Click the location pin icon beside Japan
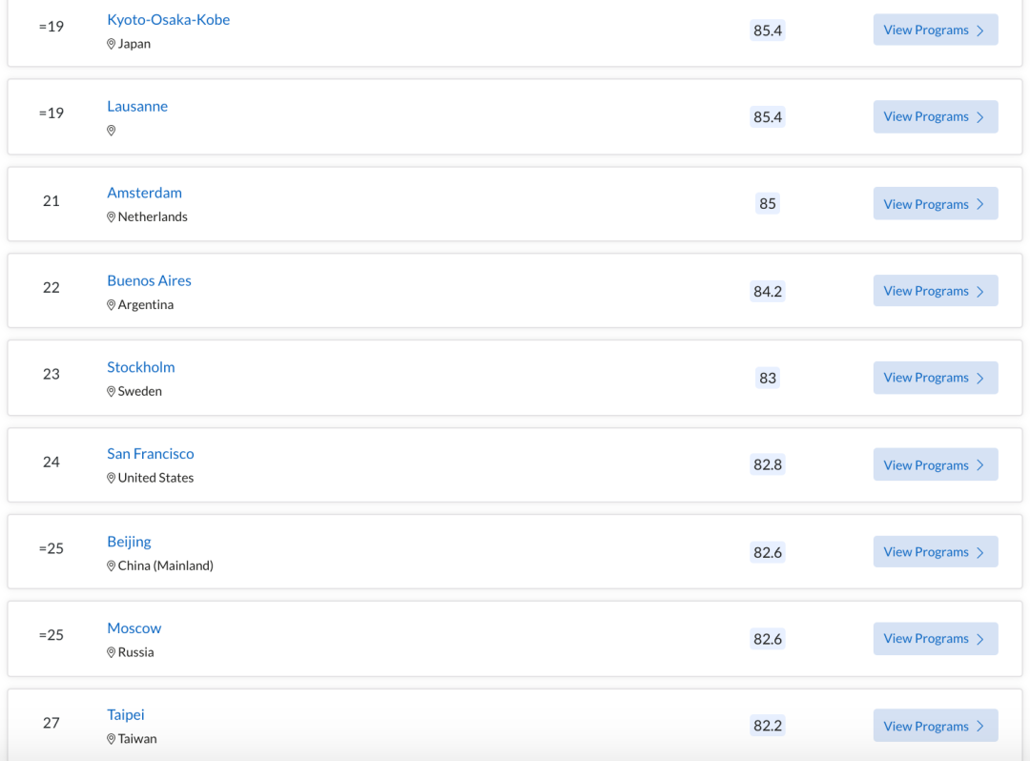Image resolution: width=1030 pixels, height=761 pixels. click(x=111, y=44)
